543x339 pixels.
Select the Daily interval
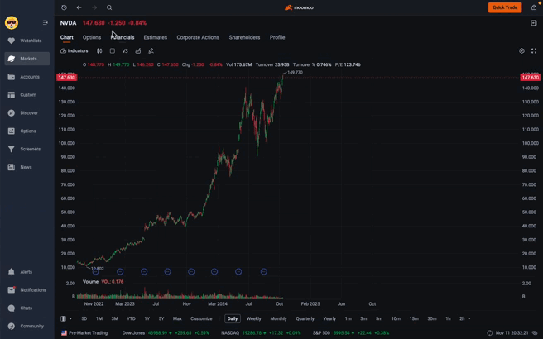[233, 318]
